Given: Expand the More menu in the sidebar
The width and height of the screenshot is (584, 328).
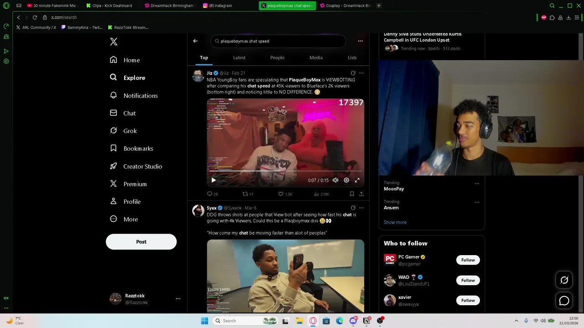Looking at the screenshot, I should (x=124, y=219).
